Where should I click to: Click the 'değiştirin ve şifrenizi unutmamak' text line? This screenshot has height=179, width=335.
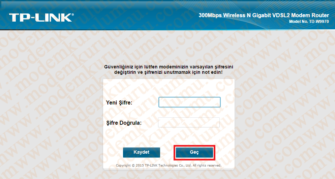coord(169,72)
